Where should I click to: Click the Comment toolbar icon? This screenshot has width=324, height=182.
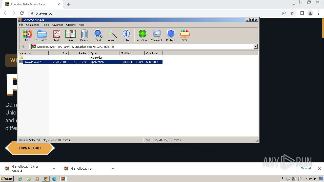(157, 35)
